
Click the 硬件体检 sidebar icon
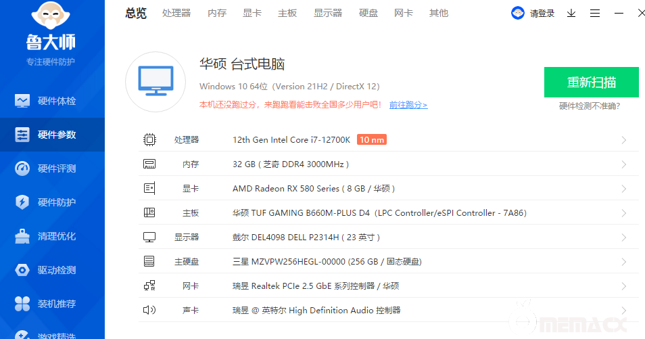[x=23, y=101]
